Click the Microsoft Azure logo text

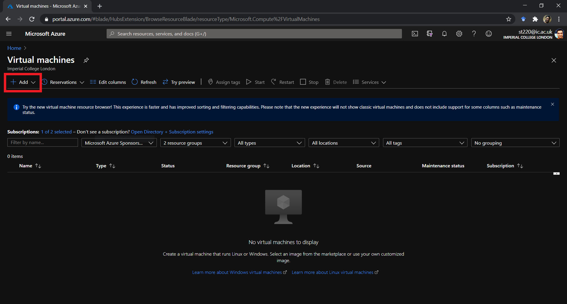pyautogui.click(x=45, y=34)
